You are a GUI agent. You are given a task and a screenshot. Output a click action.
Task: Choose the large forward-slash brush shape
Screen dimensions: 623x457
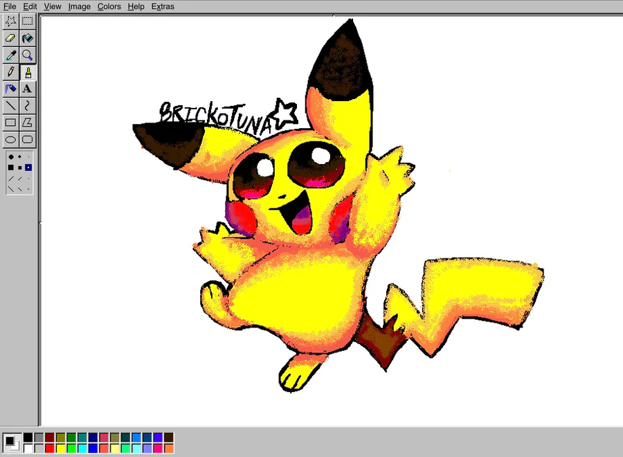coord(11,179)
